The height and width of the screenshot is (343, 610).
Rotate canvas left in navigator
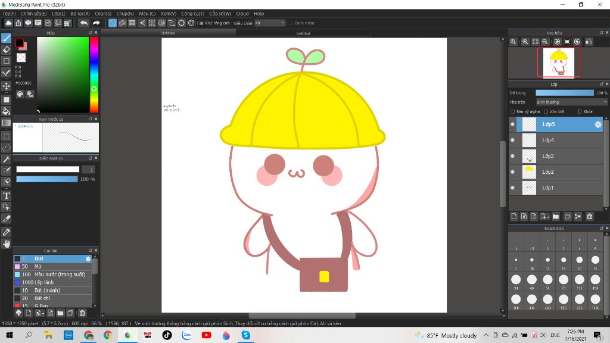point(557,42)
